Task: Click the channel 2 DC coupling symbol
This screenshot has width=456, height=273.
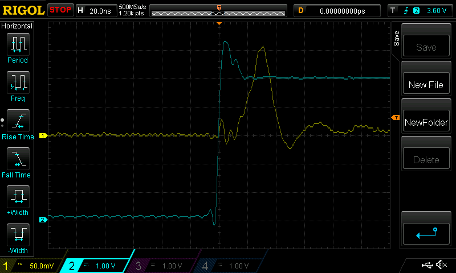Action: (x=87, y=264)
